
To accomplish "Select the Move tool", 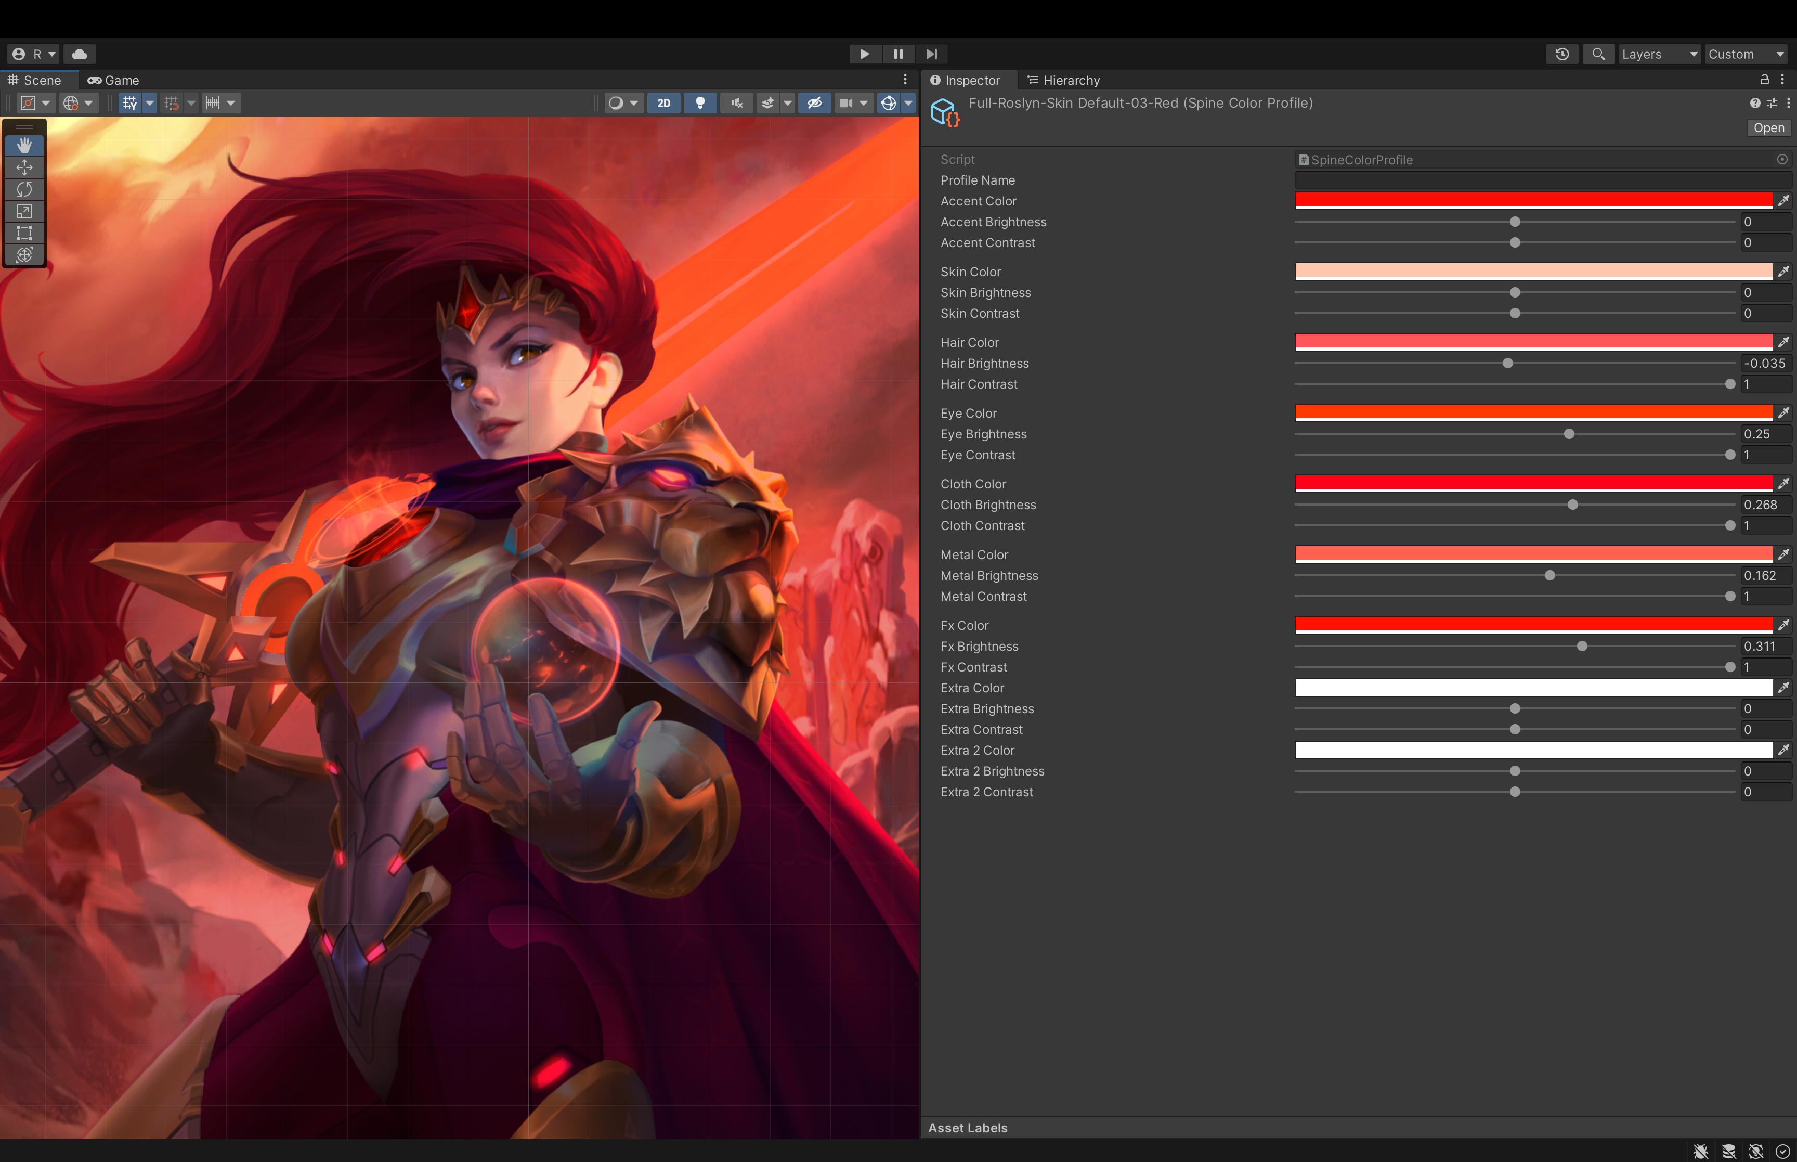I will (24, 167).
